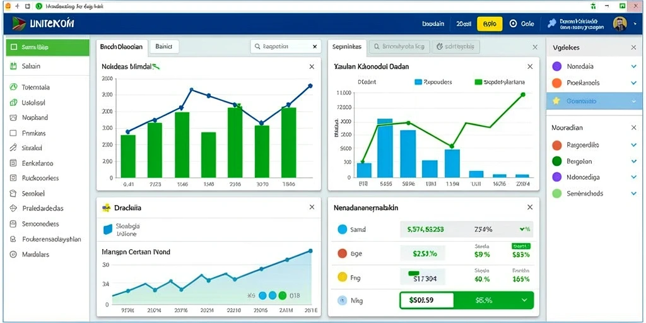Click the pin icon in header
Screen dimensions: 646x323
(x=551, y=23)
